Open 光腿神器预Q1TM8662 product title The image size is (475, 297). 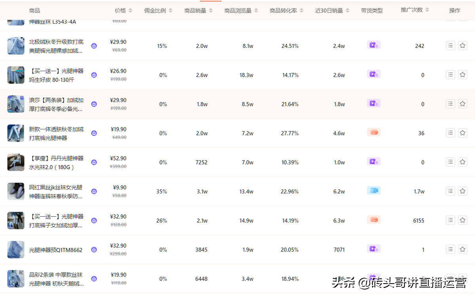[x=56, y=250]
